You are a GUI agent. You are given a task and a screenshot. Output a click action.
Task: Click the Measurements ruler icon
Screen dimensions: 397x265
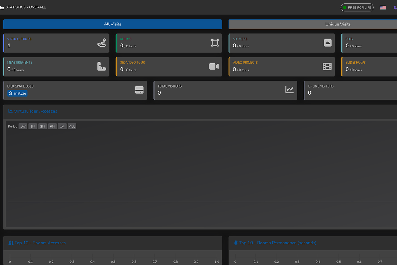pyautogui.click(x=101, y=66)
